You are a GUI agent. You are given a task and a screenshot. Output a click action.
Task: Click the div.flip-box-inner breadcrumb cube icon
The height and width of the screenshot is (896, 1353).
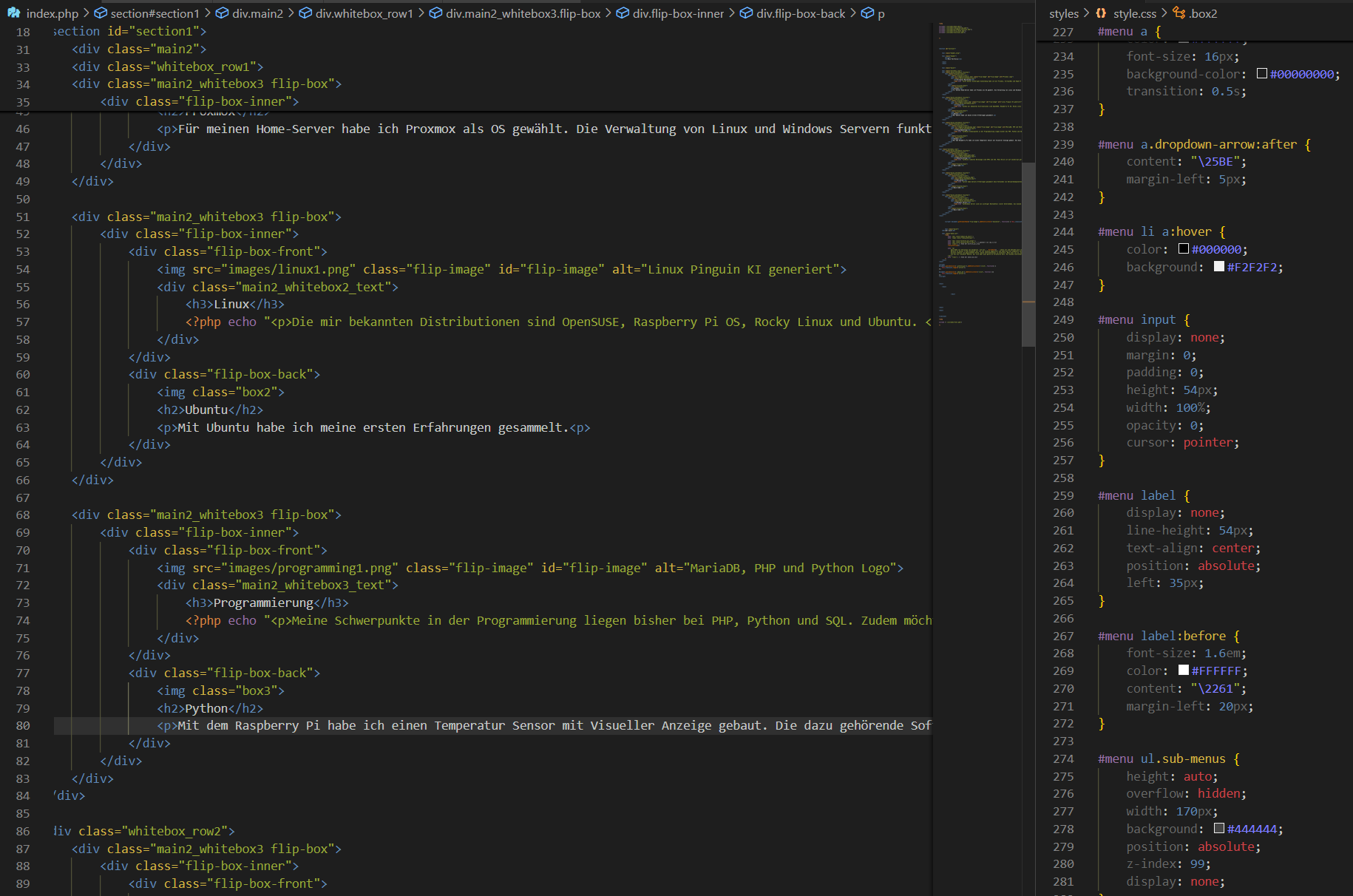click(623, 13)
